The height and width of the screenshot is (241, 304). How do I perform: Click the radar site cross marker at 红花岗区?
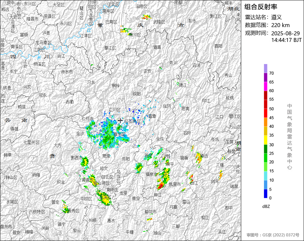click(120, 120)
